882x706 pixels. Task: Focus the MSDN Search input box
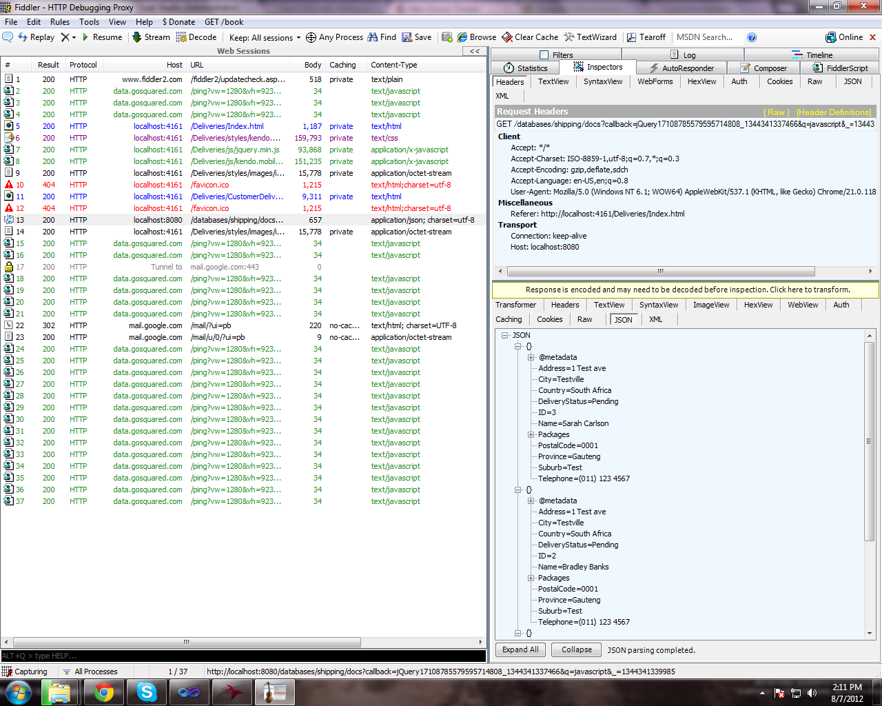pyautogui.click(x=708, y=37)
